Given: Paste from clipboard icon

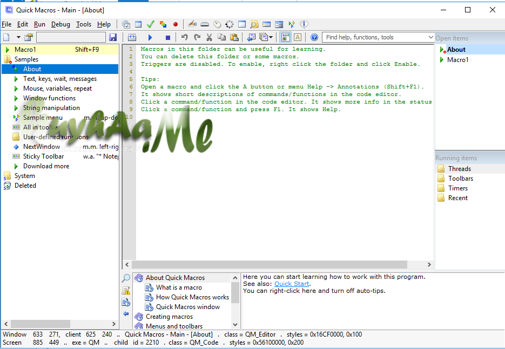Looking at the screenshot, I should (x=234, y=37).
